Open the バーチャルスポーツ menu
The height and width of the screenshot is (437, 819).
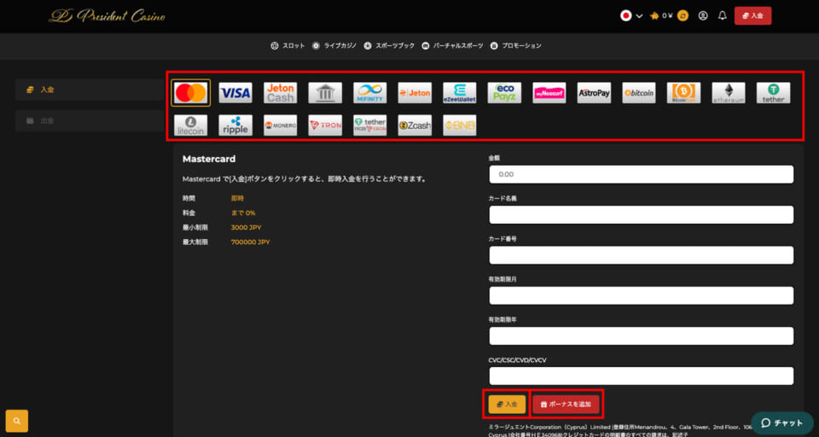tap(452, 45)
